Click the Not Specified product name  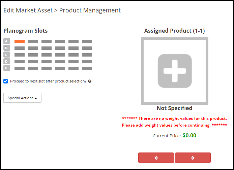click(x=174, y=108)
